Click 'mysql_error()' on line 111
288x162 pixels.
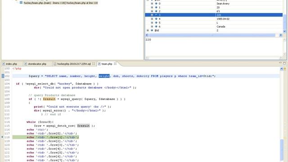(54, 111)
